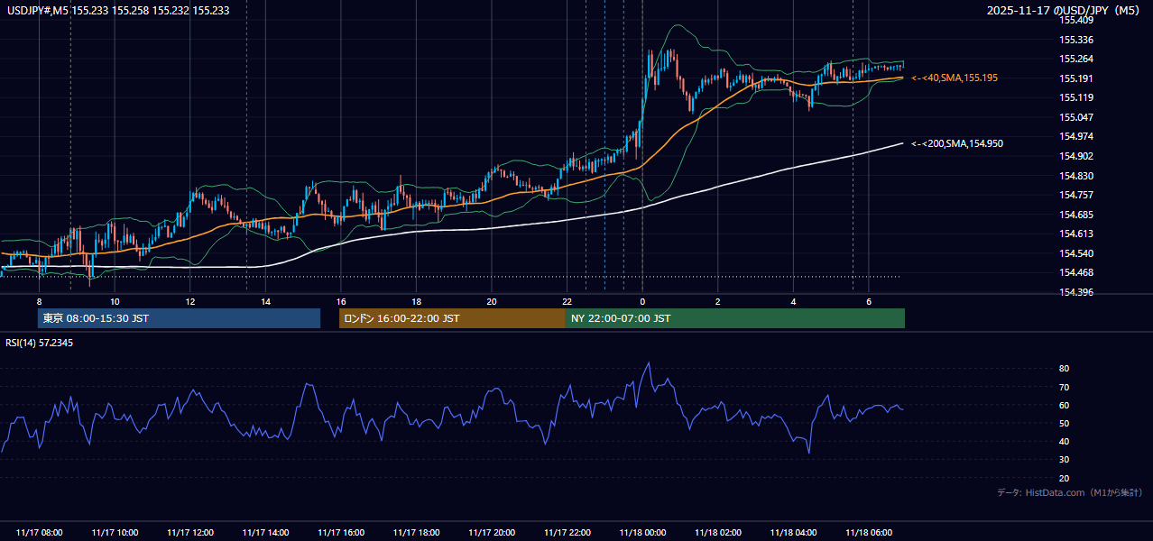Click price axis label 154.396
Image resolution: width=1153 pixels, height=541 pixels.
pos(1076,292)
